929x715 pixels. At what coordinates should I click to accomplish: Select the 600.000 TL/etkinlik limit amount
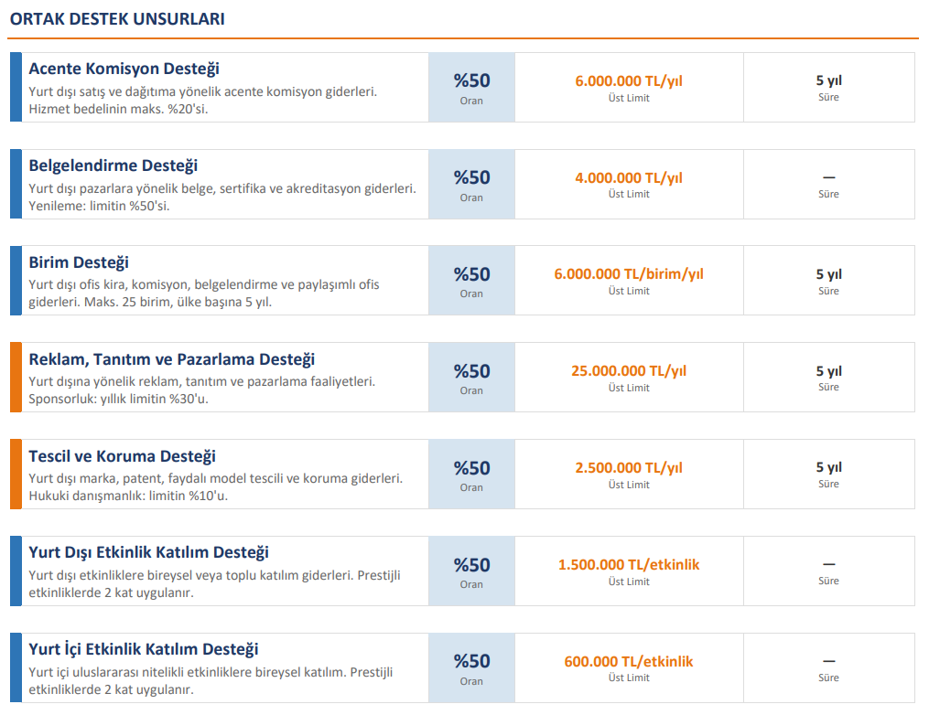[629, 662]
